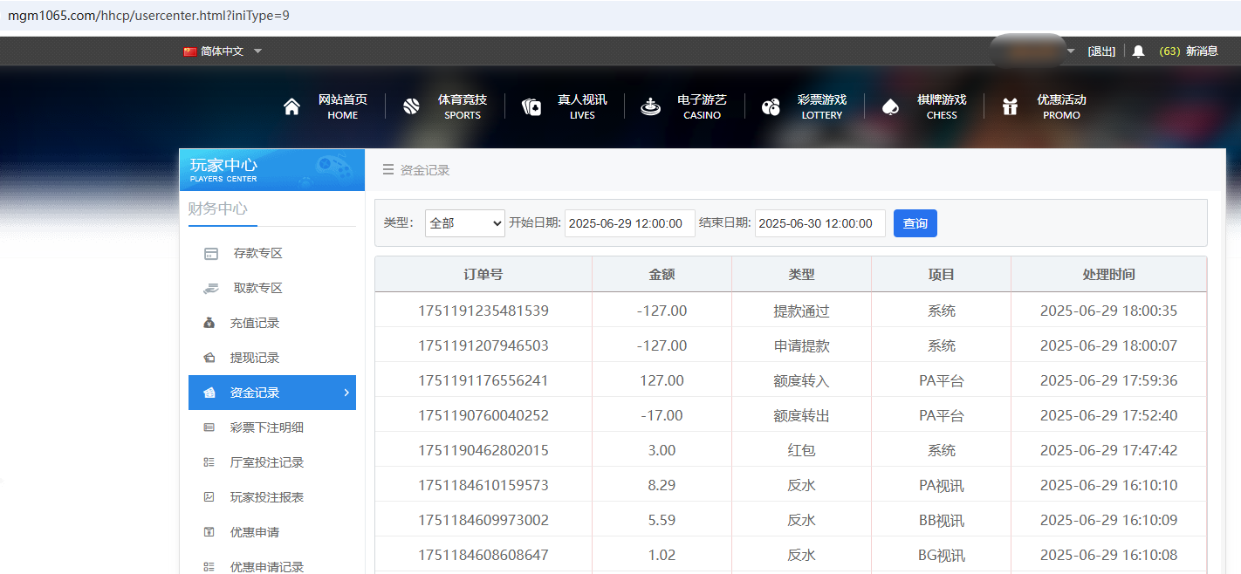This screenshot has width=1241, height=574.
Task: Click the notification bell icon
Action: [1138, 51]
